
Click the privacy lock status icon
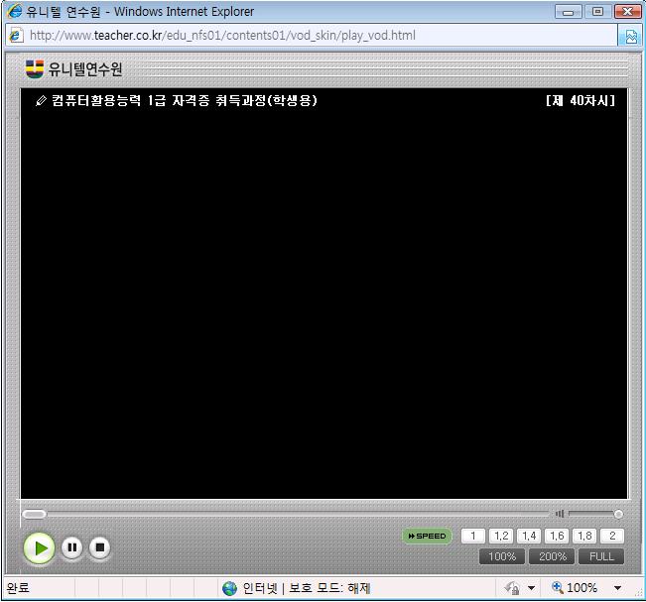(512, 588)
